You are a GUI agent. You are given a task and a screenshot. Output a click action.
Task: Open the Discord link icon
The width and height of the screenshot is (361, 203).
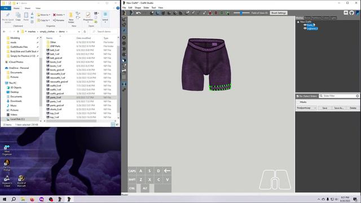click(x=346, y=13)
